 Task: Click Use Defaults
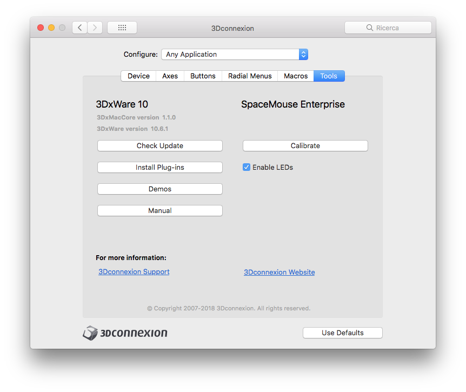343,333
